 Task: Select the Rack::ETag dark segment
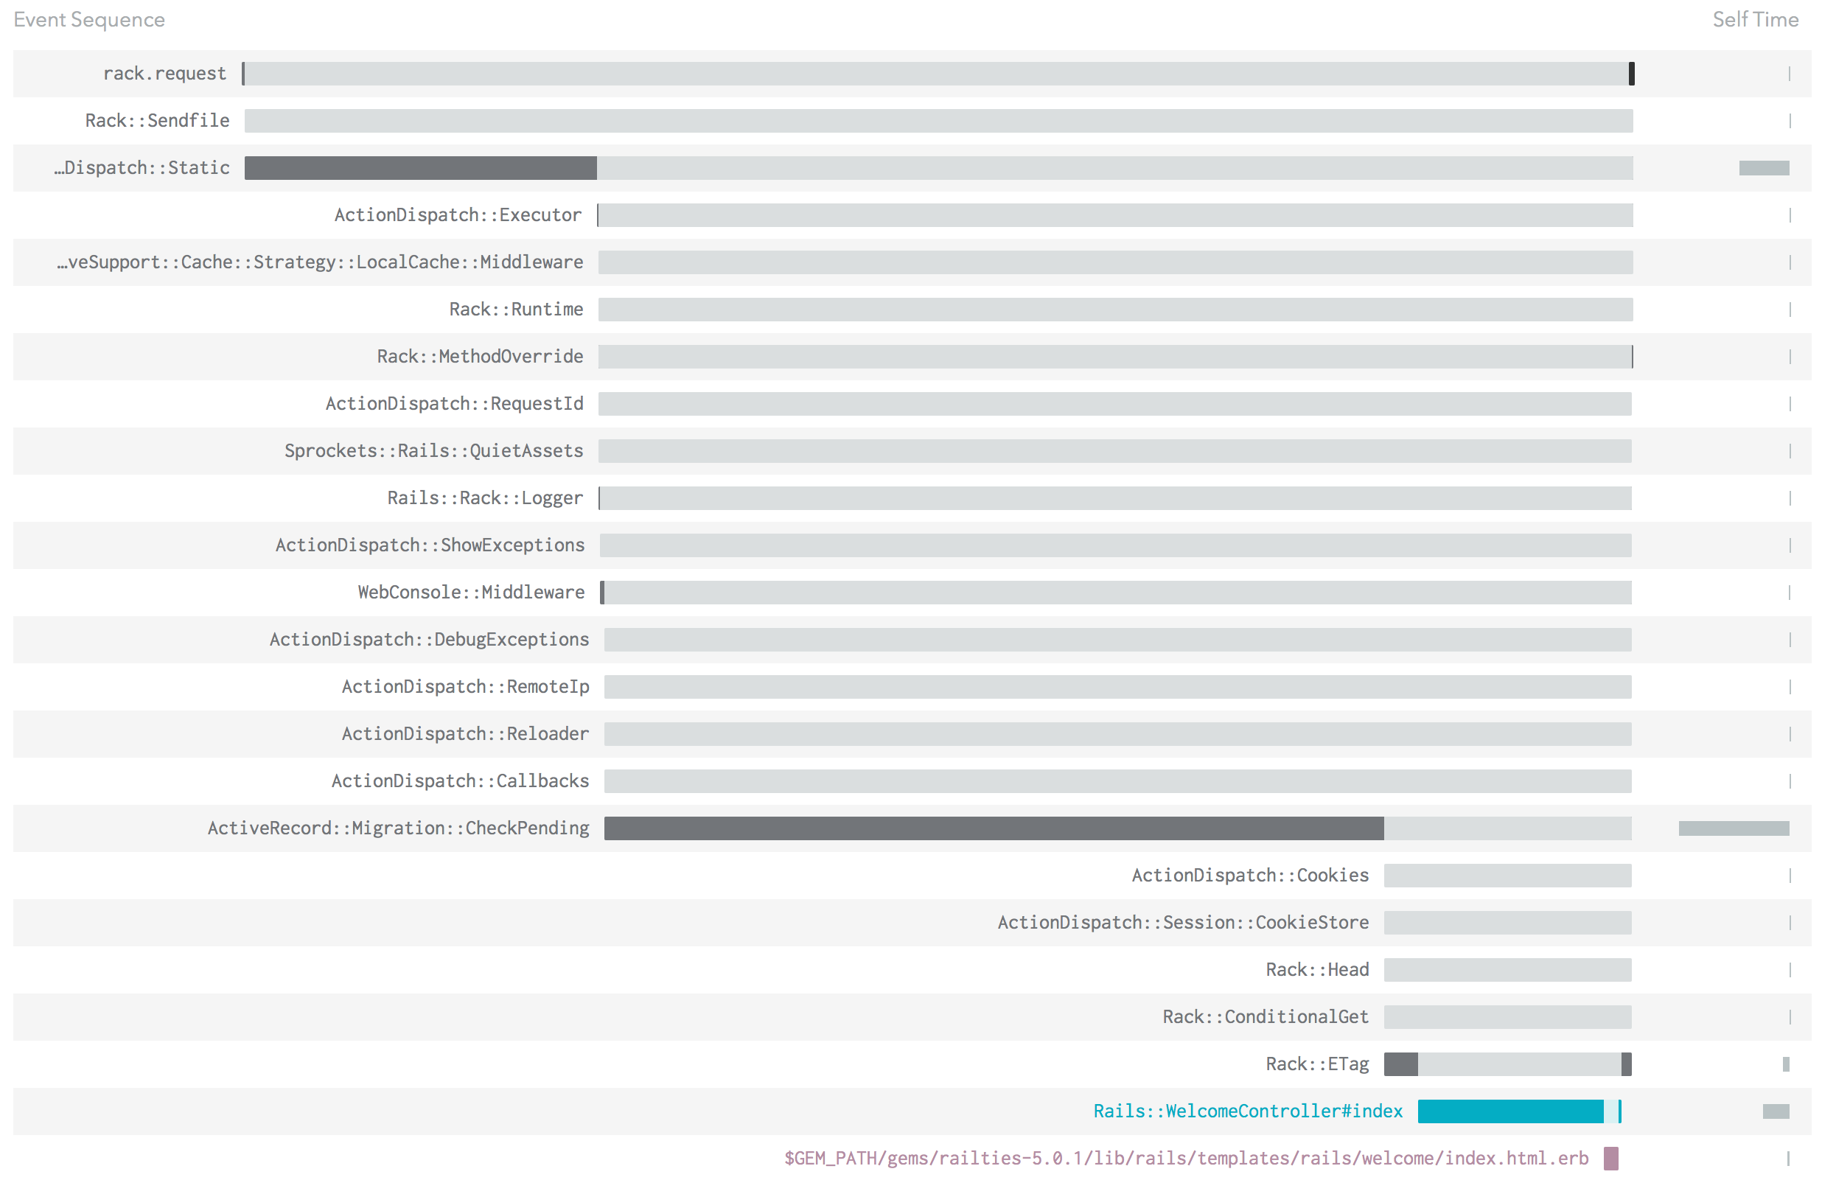[1403, 1063]
